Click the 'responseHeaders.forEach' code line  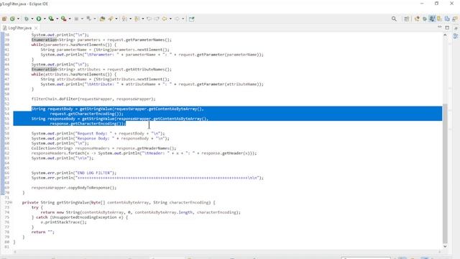tap(144, 153)
